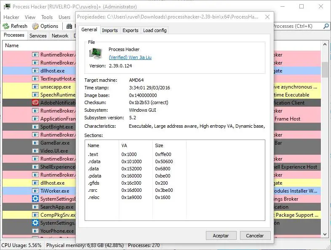331x250 pixels.
Task: Click the Processes: 270 status entry
Action: click(144, 245)
